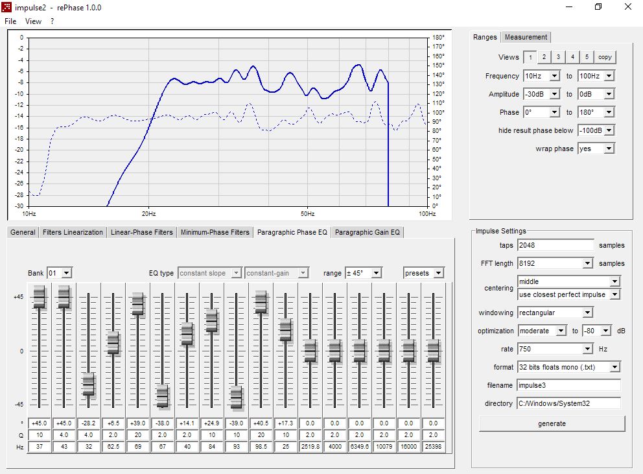643x474 pixels.
Task: Click the +14.1 degree value field
Action: pyautogui.click(x=187, y=423)
